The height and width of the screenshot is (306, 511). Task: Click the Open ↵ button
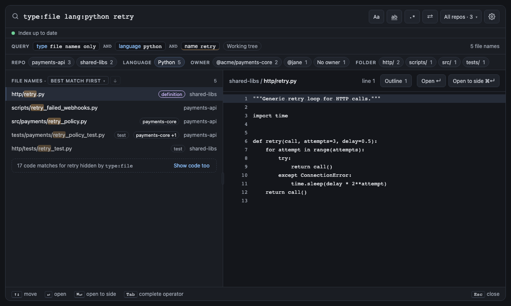coord(431,81)
